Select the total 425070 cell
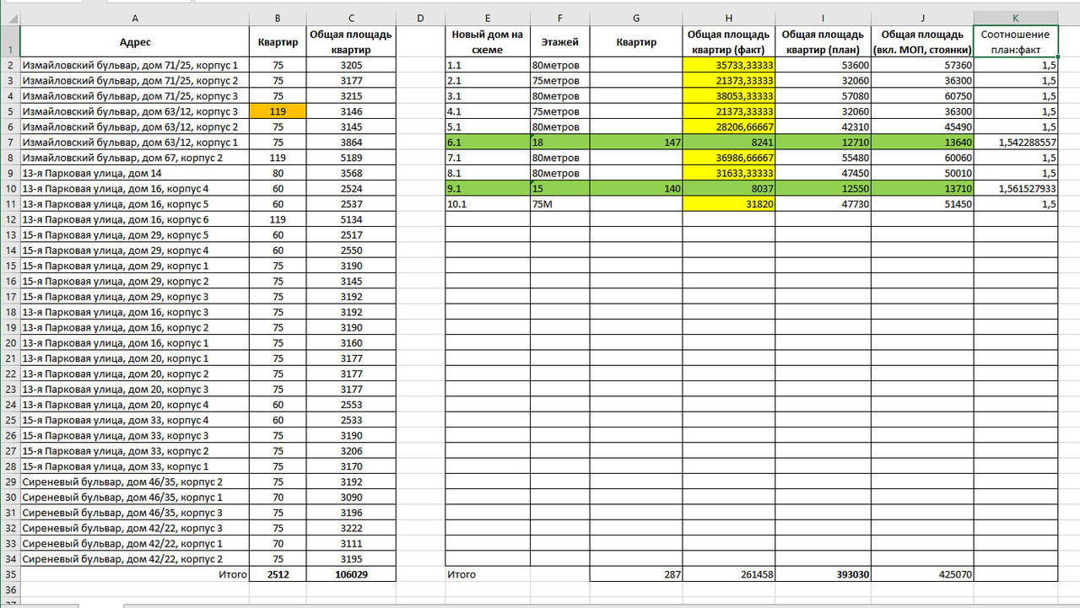1080x608 pixels. 922,574
